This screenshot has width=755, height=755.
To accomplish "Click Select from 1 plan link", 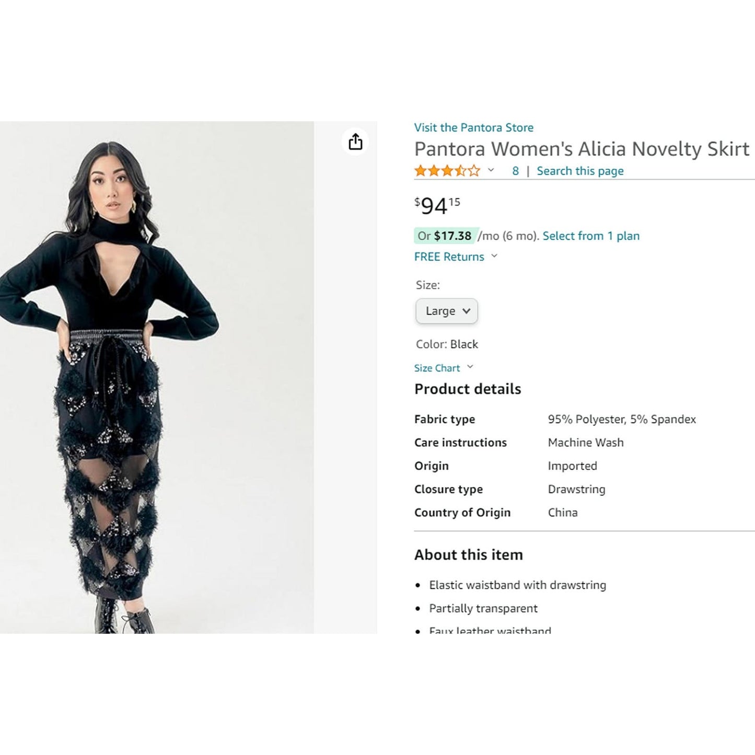I will tap(591, 236).
